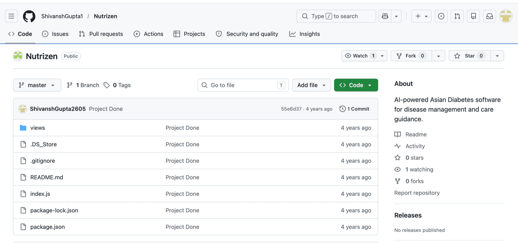Screen dimensions: 518x243
Task: Open the .gitignore file
Action: 43,161
